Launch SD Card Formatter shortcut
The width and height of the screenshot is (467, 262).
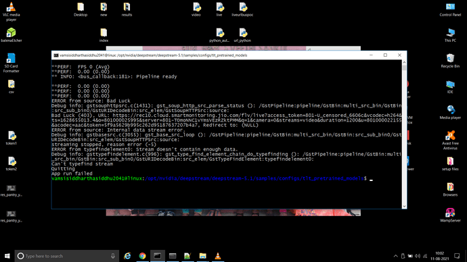pyautogui.click(x=11, y=63)
